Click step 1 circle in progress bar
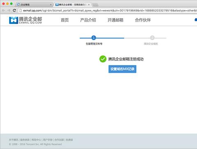 [x=94, y=38]
